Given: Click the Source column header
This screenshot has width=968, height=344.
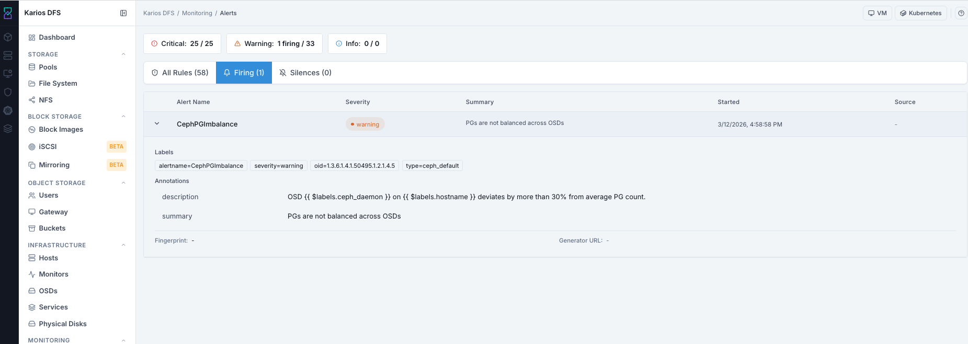Looking at the screenshot, I should 905,102.
